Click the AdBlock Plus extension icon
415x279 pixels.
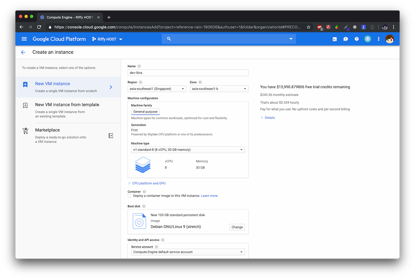pyautogui.click(x=320, y=27)
